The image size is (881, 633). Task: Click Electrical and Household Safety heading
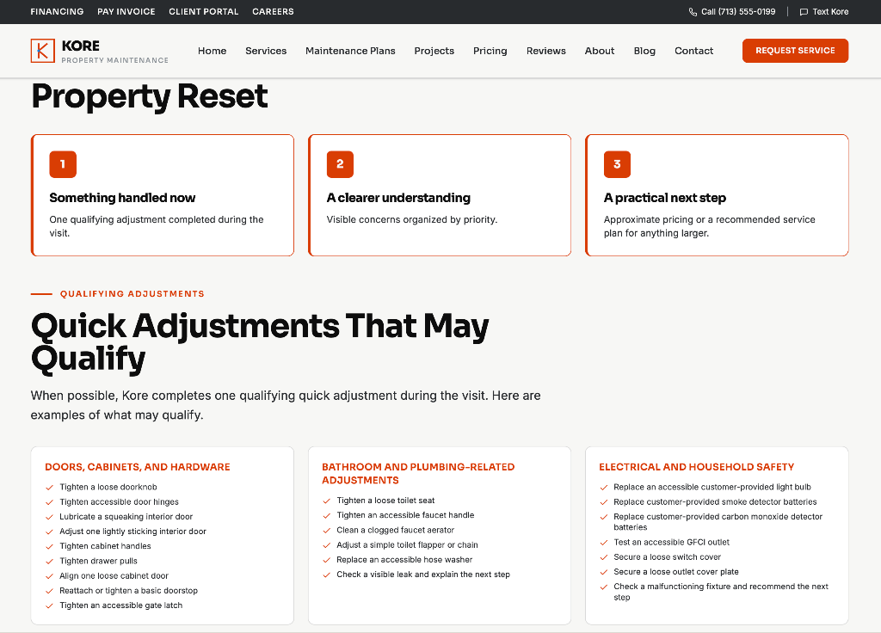[696, 467]
